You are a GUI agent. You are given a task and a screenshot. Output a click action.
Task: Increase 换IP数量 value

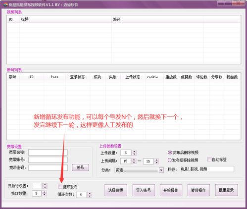coord(44,192)
